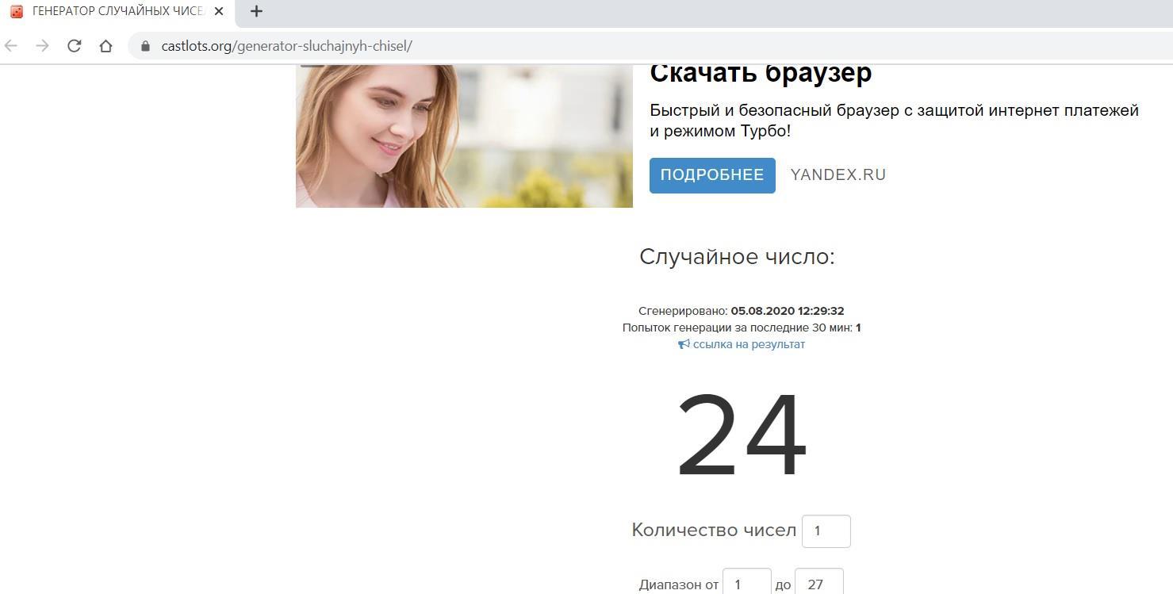View site info via the lock icon
Image resolution: width=1173 pixels, height=594 pixels.
[145, 46]
